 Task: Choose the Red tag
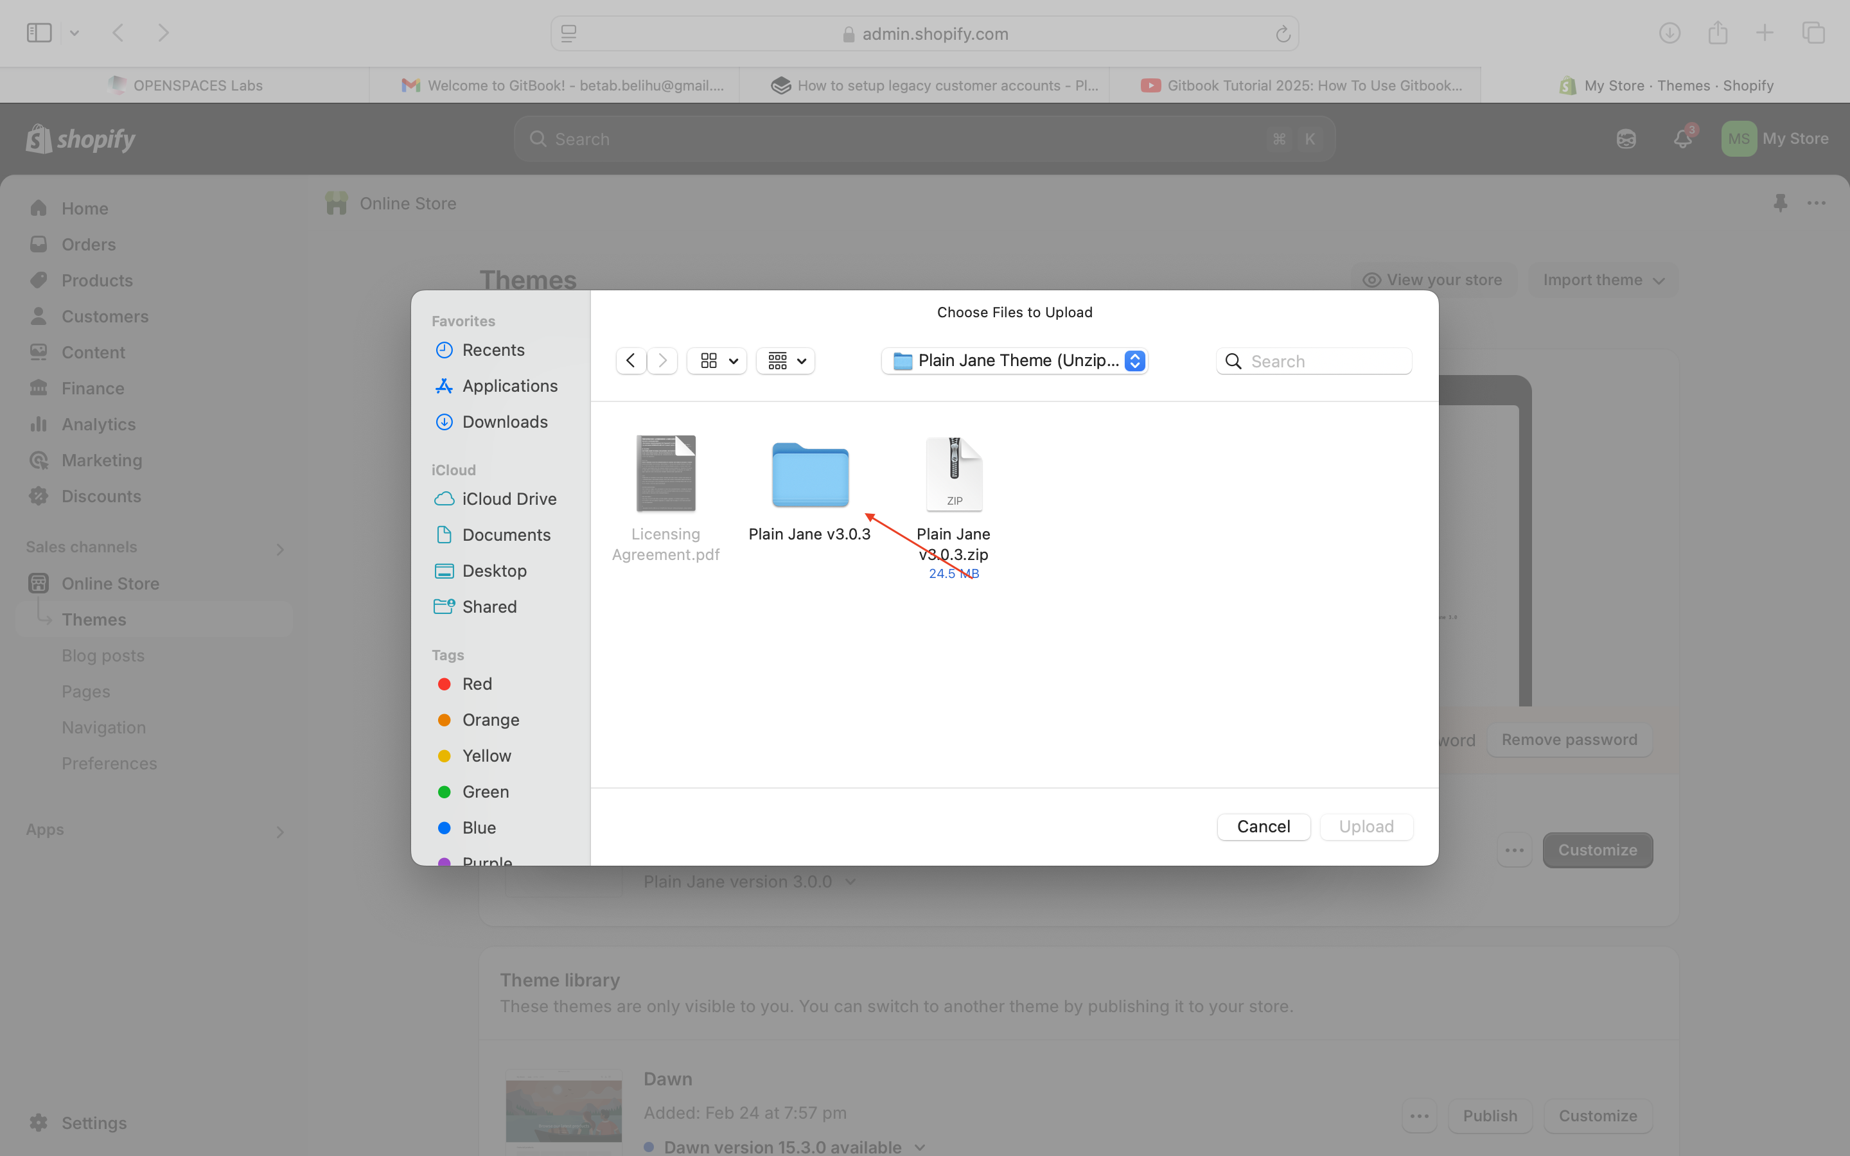[x=476, y=683]
